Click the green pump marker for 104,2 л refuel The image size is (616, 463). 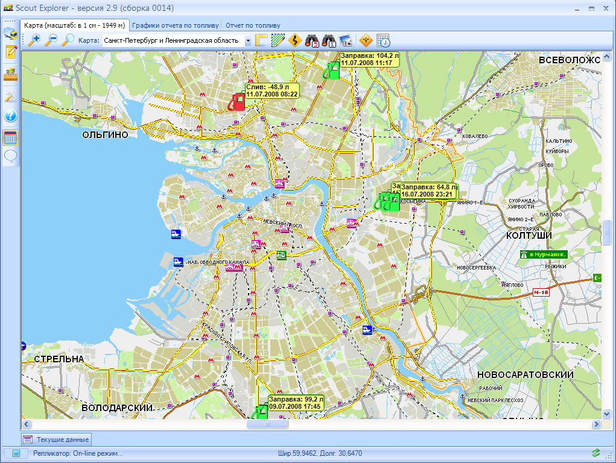332,71
